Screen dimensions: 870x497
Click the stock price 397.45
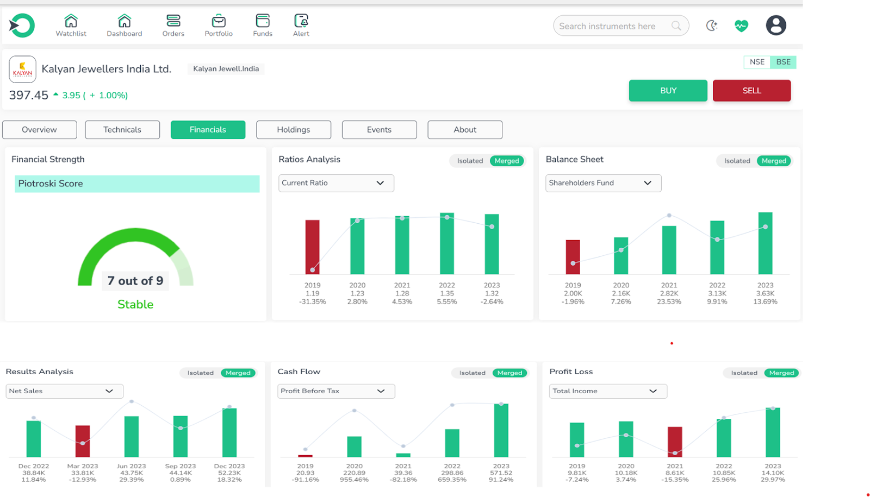click(29, 96)
